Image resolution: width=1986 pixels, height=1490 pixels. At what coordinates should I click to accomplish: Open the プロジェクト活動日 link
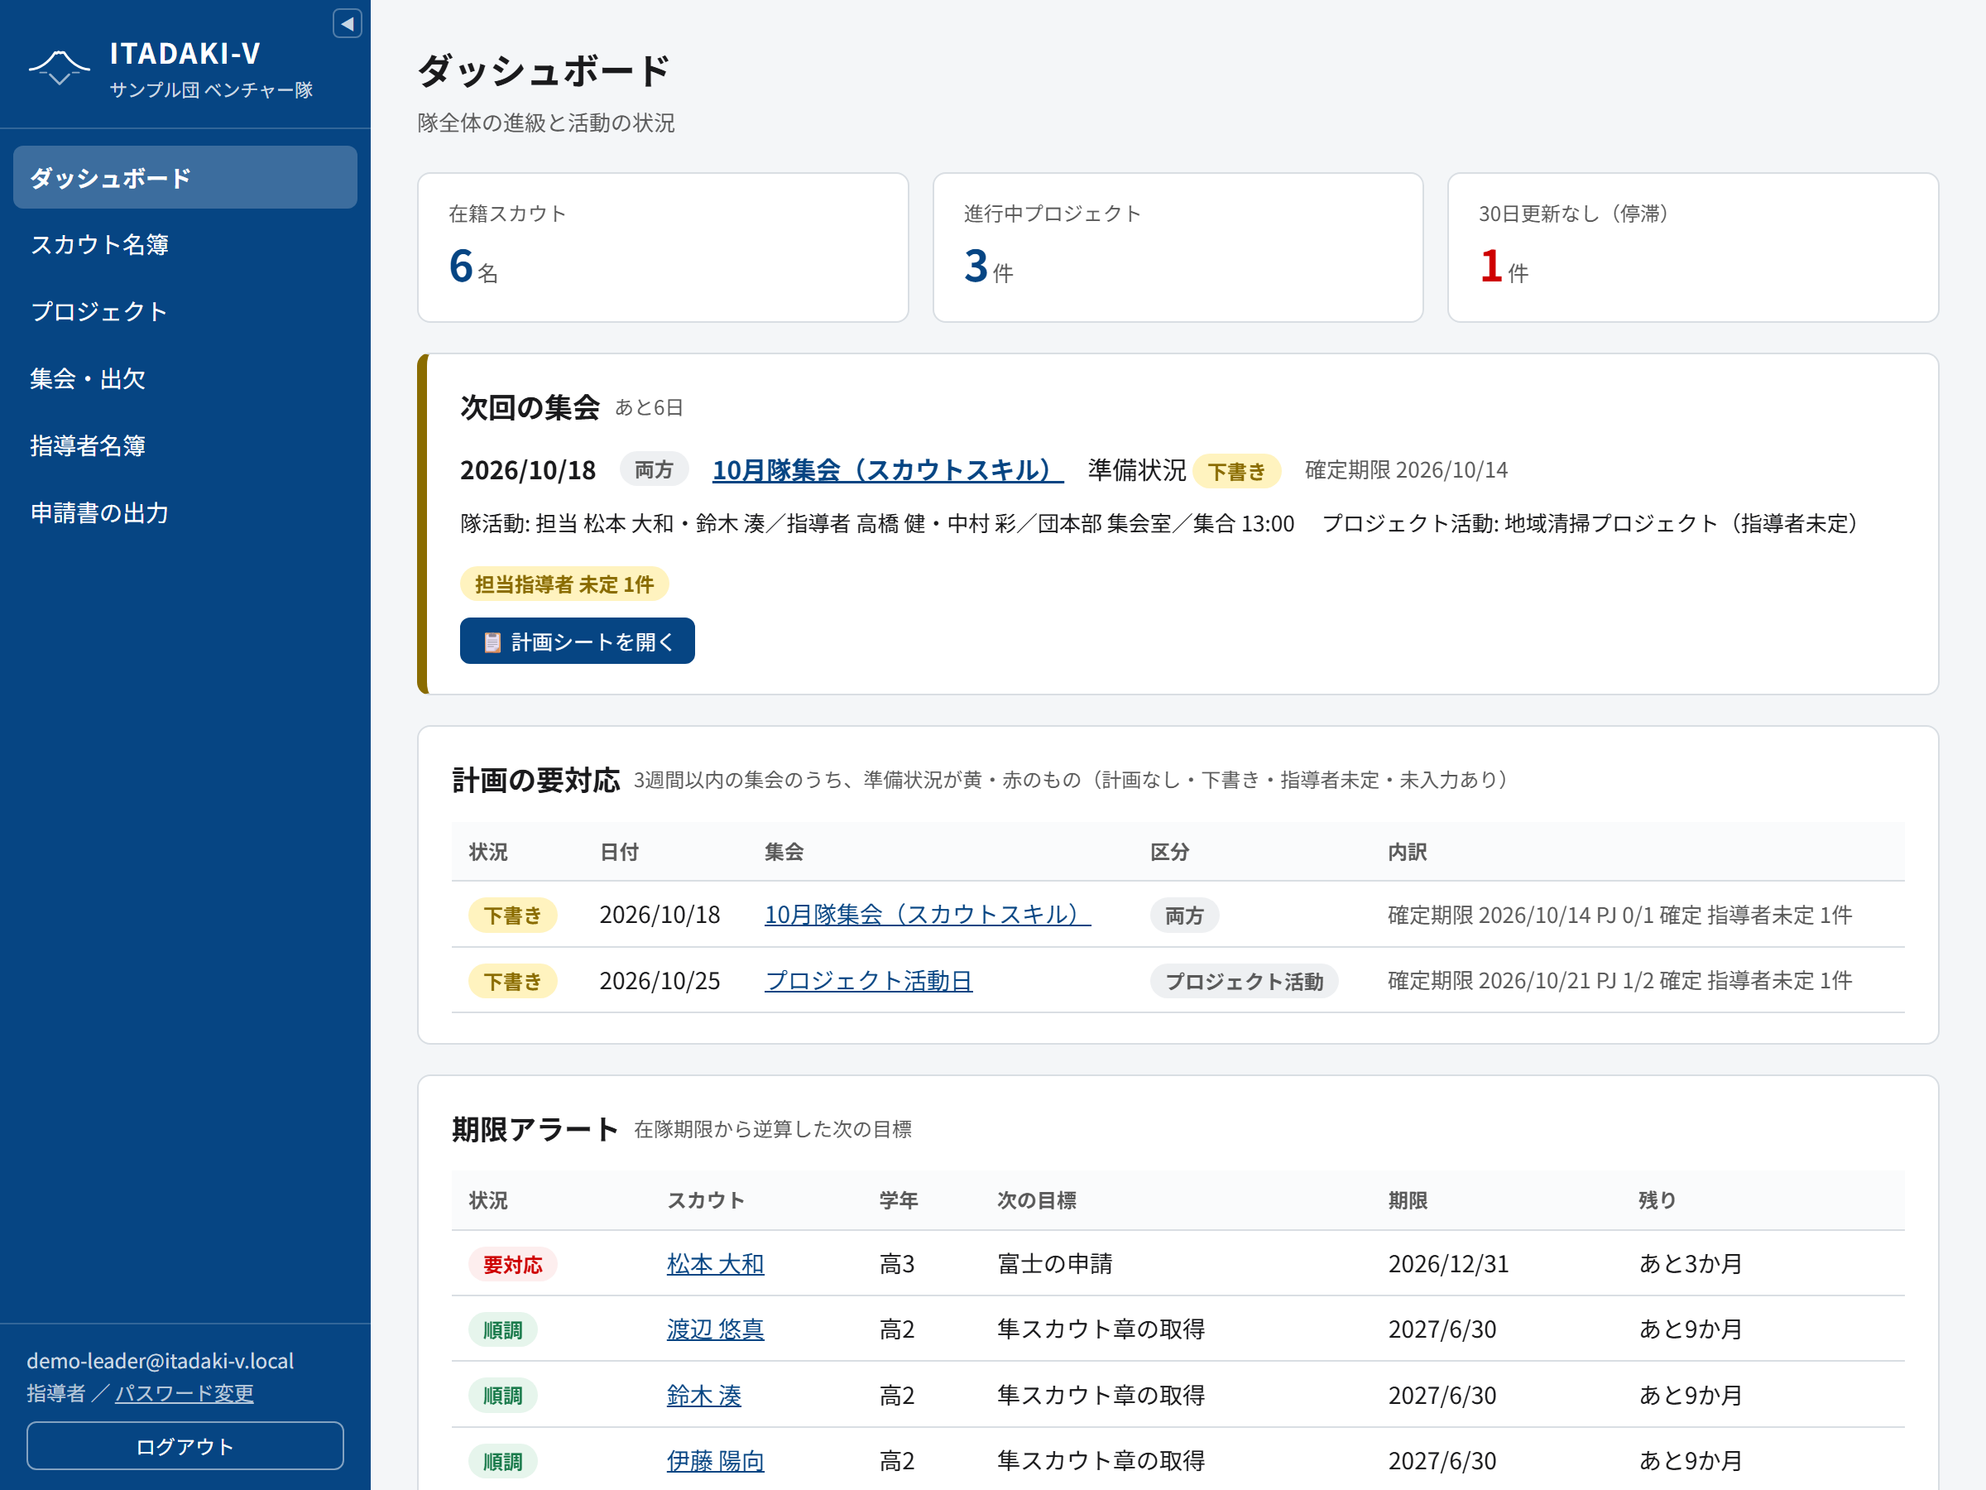coord(868,981)
